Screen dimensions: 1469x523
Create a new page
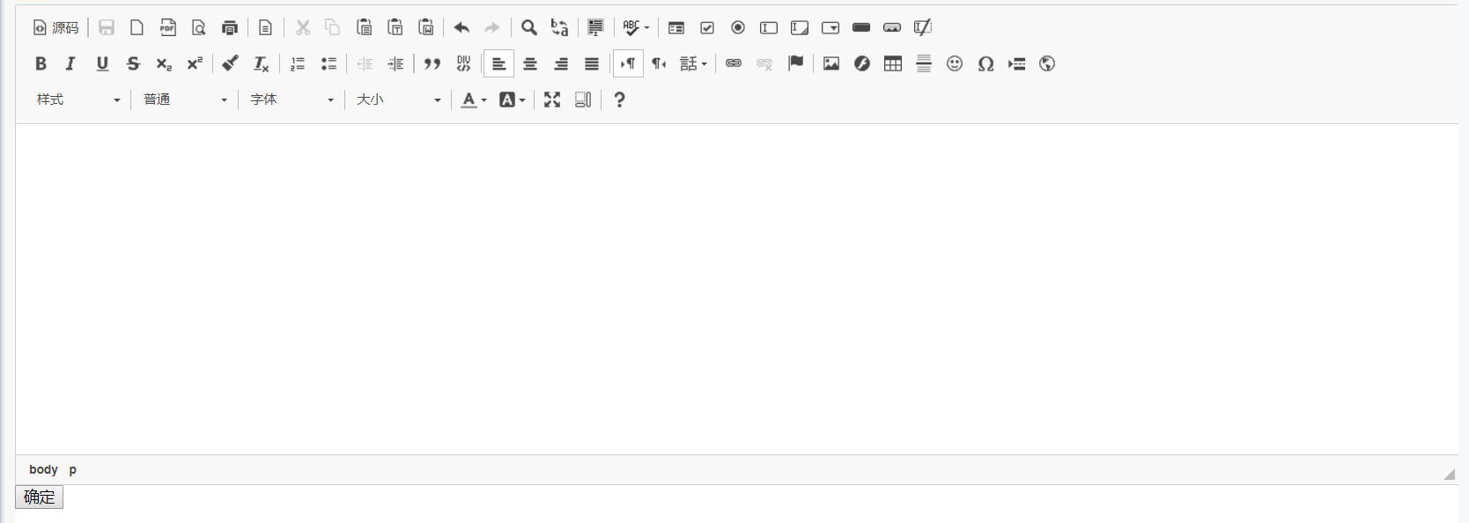[137, 28]
